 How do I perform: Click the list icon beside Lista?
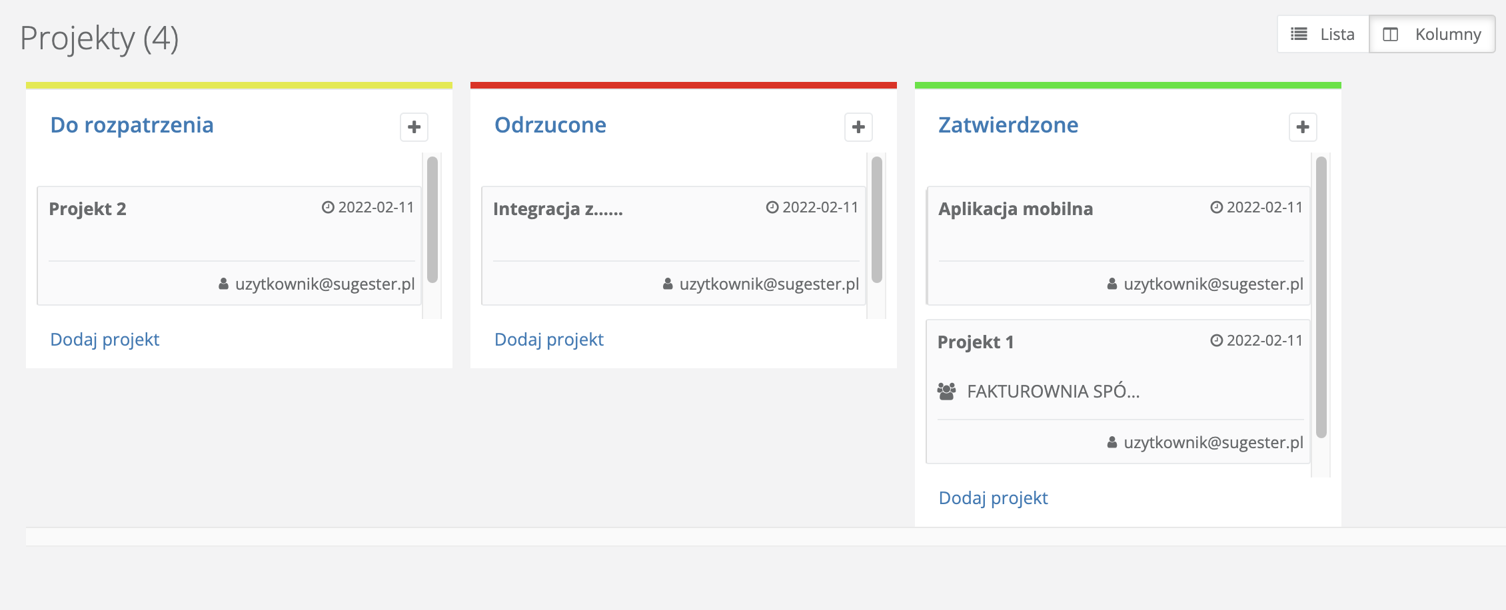[x=1299, y=34]
